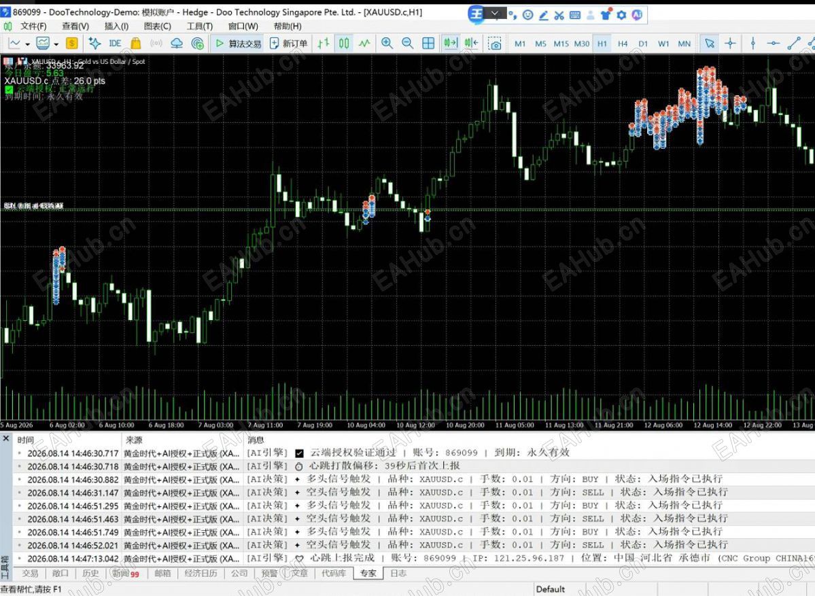Click the IME smiley emoji icon

point(527,15)
